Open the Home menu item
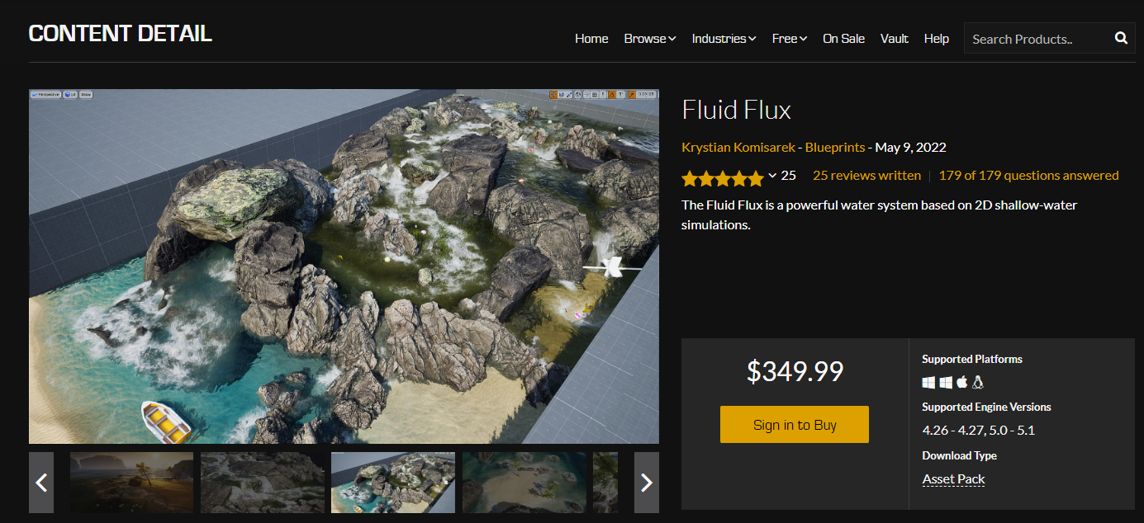The height and width of the screenshot is (523, 1144). pyautogui.click(x=591, y=38)
